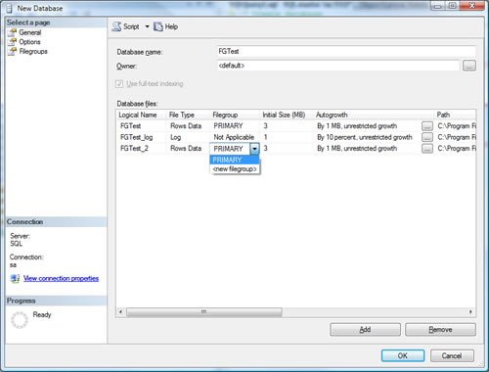Open View connection properties link
Image resolution: width=489 pixels, height=372 pixels.
tap(61, 278)
